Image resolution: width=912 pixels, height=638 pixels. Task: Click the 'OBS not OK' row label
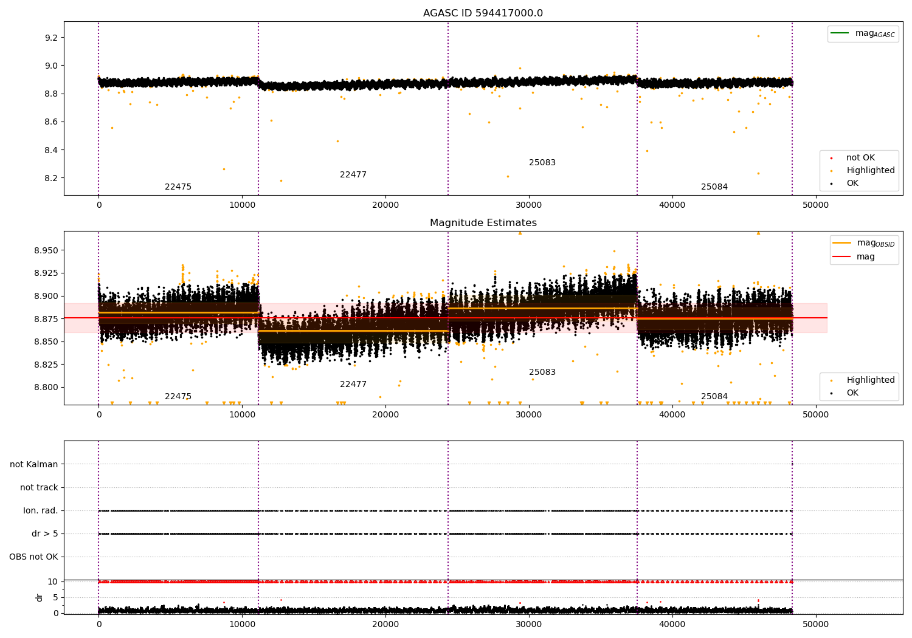[x=33, y=557]
